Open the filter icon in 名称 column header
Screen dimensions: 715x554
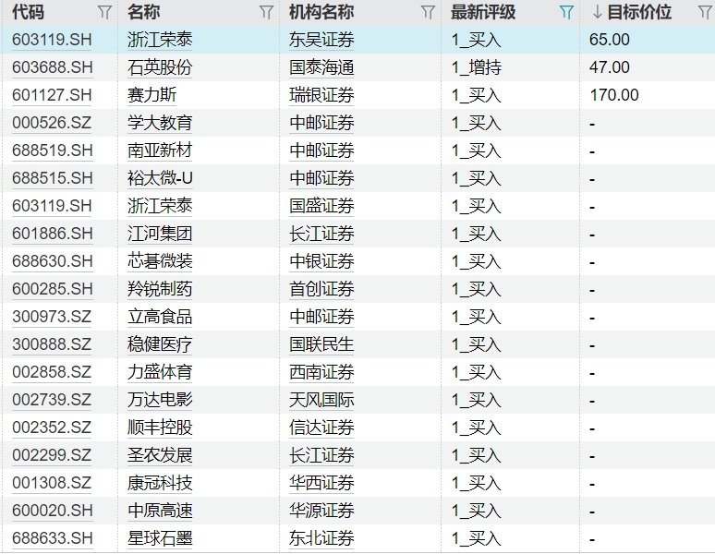pyautogui.click(x=266, y=12)
